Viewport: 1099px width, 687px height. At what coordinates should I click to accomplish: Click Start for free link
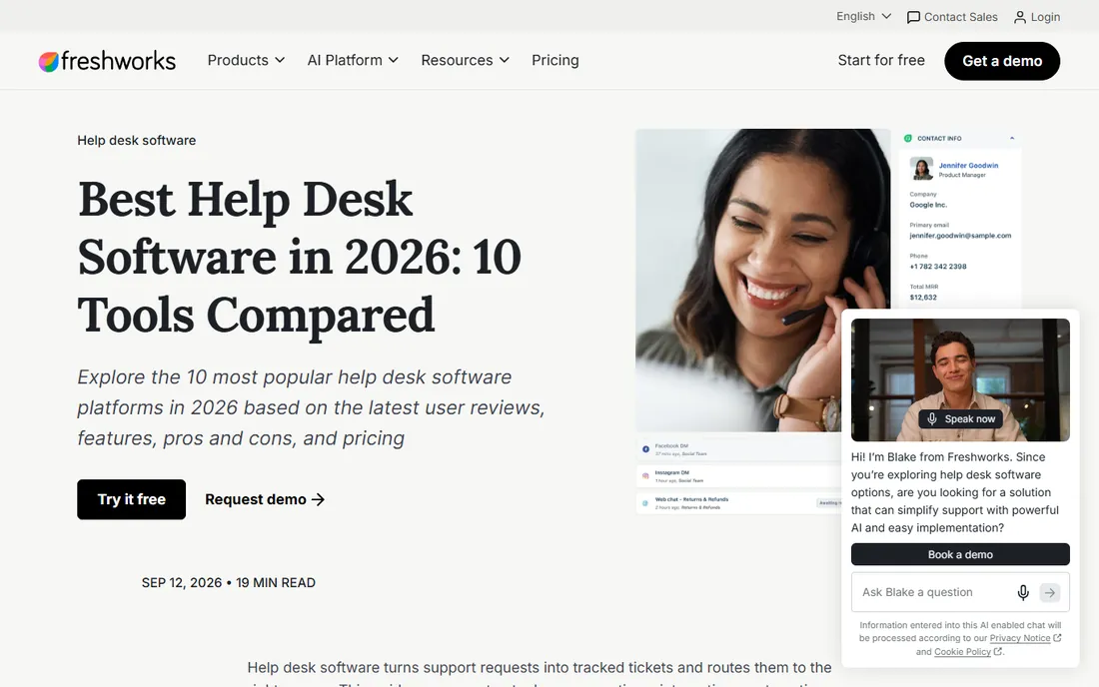tap(881, 60)
